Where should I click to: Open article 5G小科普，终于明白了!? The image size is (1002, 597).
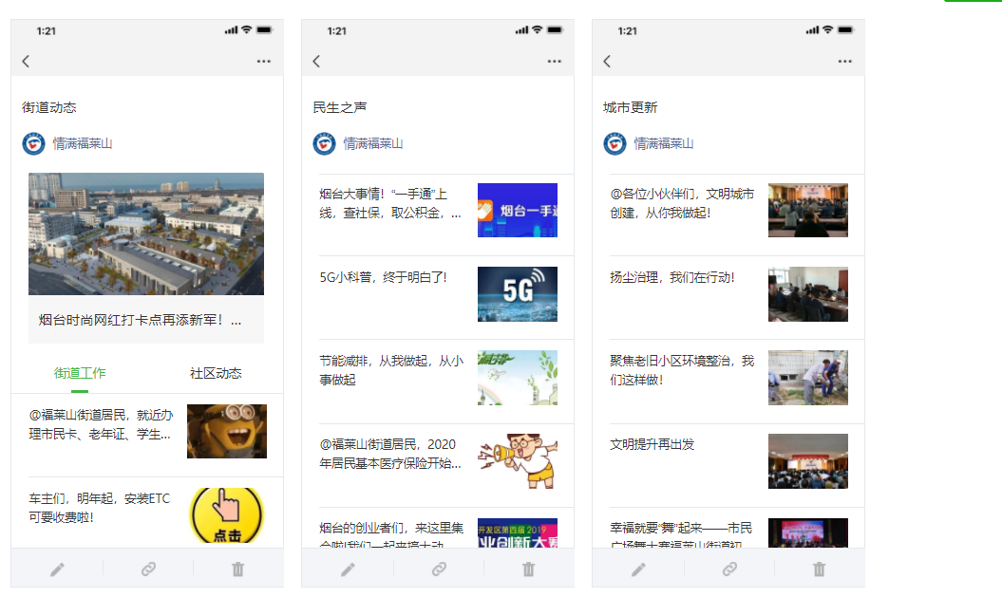[383, 277]
